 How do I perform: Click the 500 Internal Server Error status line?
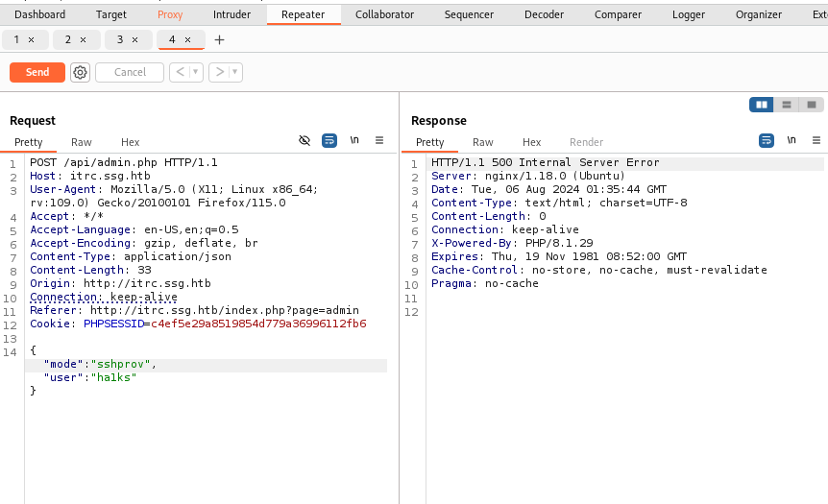545,162
